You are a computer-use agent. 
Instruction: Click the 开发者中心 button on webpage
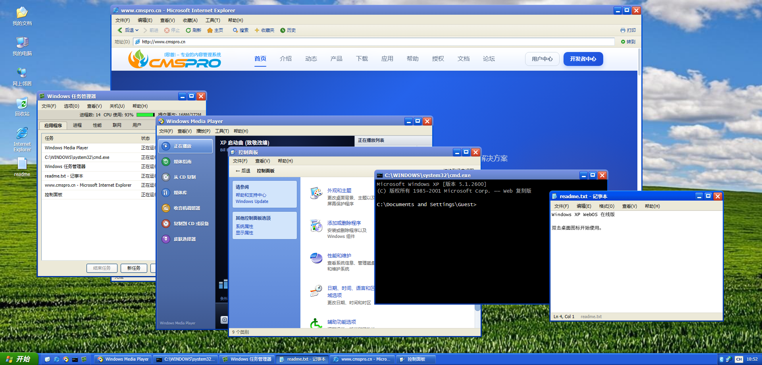pos(583,59)
